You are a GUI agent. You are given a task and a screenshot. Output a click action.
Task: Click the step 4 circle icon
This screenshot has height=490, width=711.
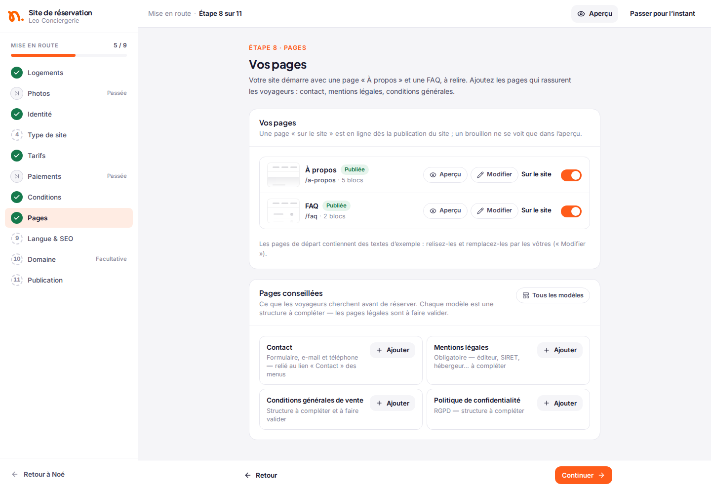(17, 135)
